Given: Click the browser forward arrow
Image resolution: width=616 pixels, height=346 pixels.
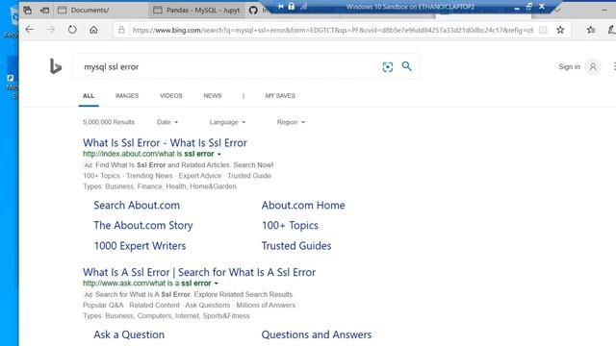Looking at the screenshot, I should pos(51,30).
